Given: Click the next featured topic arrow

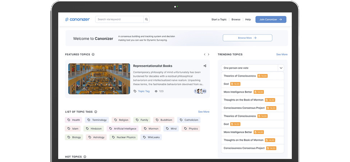Looking at the screenshot, I should (x=208, y=55).
